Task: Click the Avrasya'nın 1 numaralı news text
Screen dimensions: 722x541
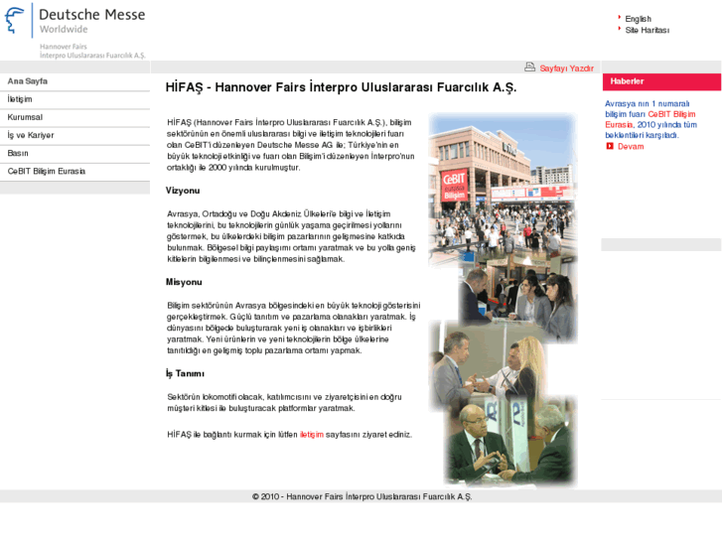Action: click(x=650, y=119)
